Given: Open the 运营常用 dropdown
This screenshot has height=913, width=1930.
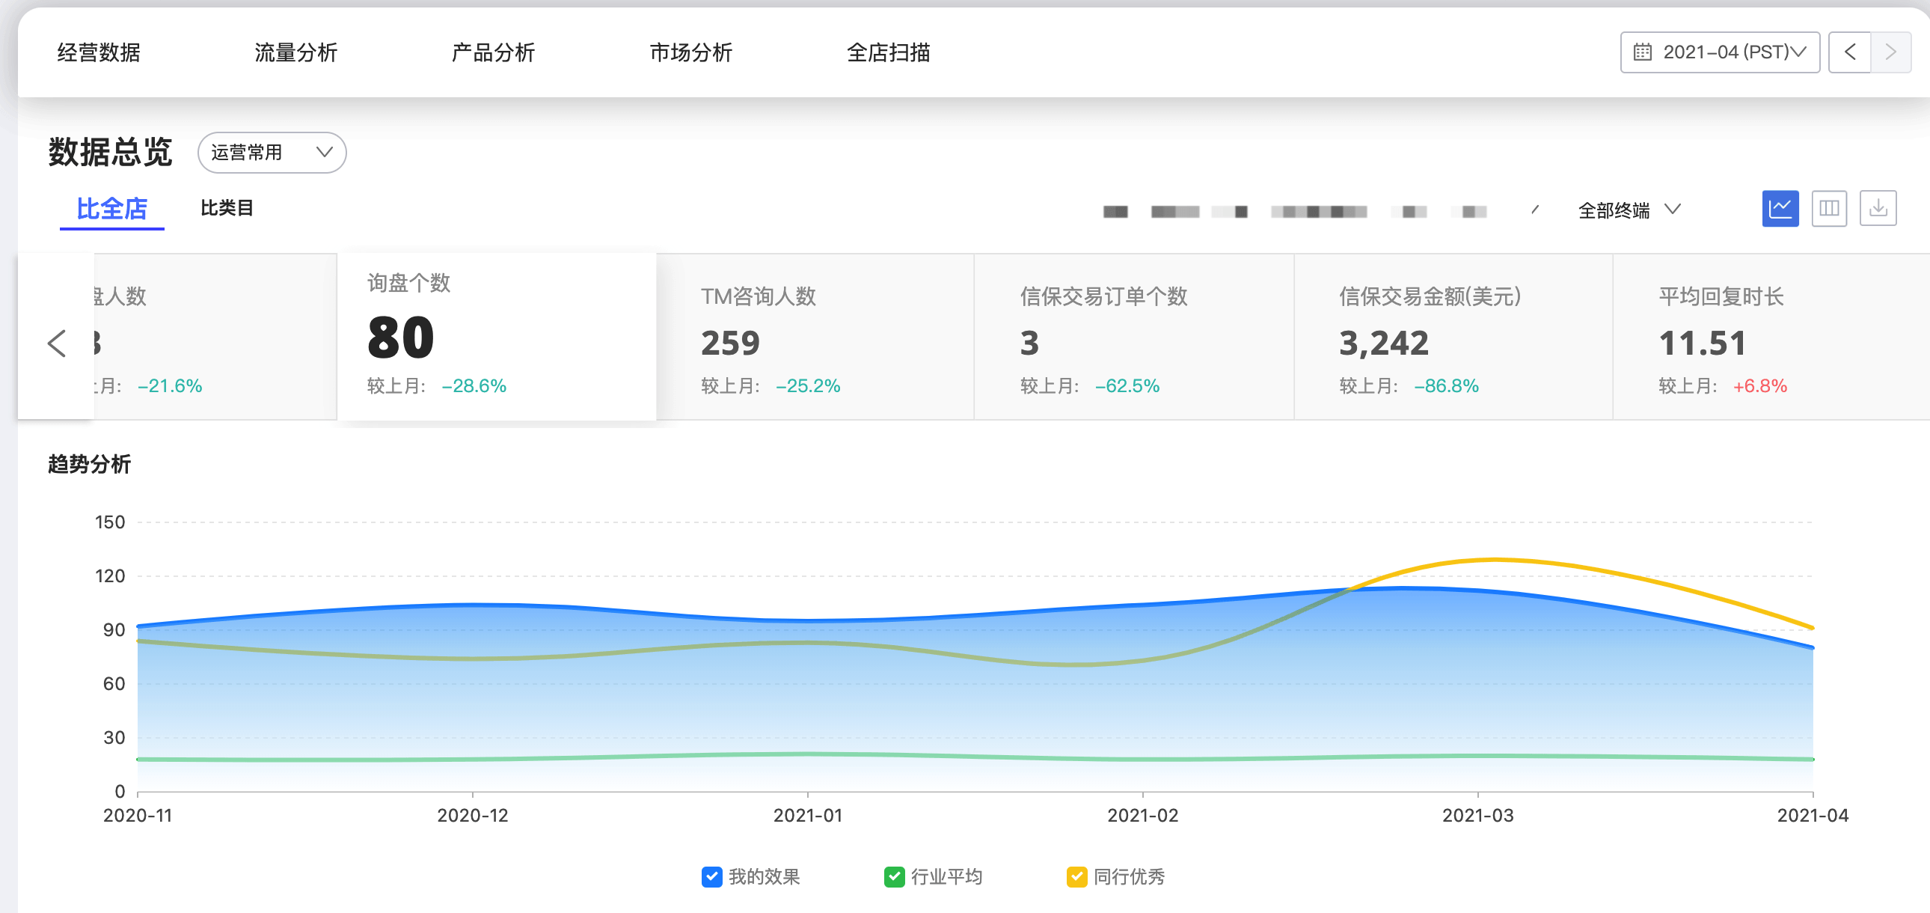Looking at the screenshot, I should pyautogui.click(x=272, y=153).
